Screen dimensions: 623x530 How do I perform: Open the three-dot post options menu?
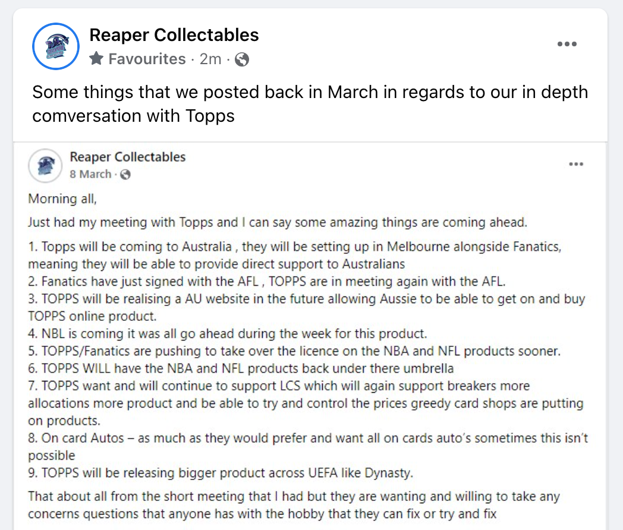(567, 44)
